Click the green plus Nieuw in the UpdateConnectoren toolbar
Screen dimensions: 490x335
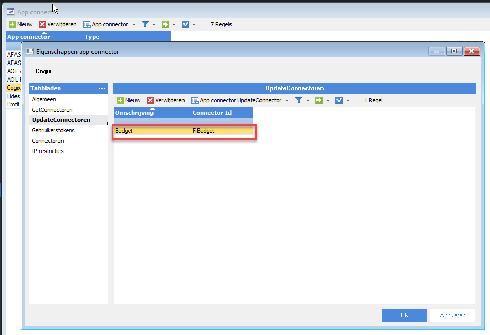(x=128, y=100)
